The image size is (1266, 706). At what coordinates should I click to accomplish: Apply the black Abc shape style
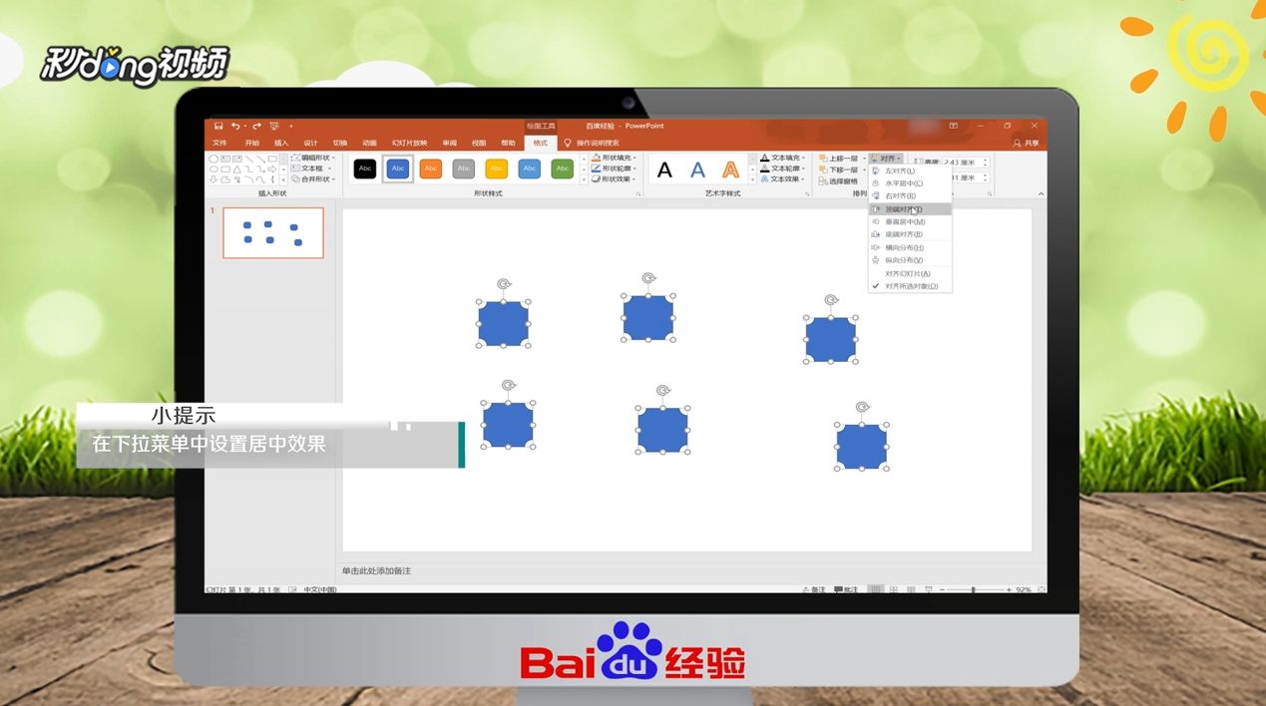(x=365, y=169)
